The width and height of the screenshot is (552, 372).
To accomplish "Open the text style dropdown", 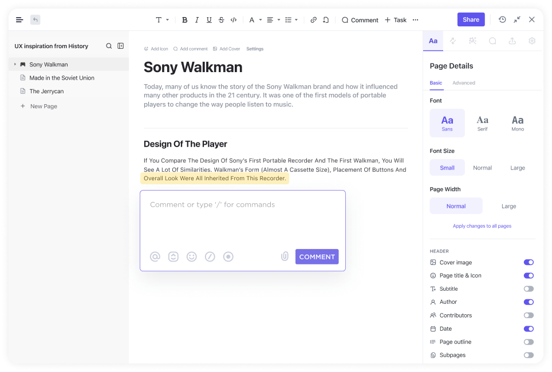I will (162, 20).
